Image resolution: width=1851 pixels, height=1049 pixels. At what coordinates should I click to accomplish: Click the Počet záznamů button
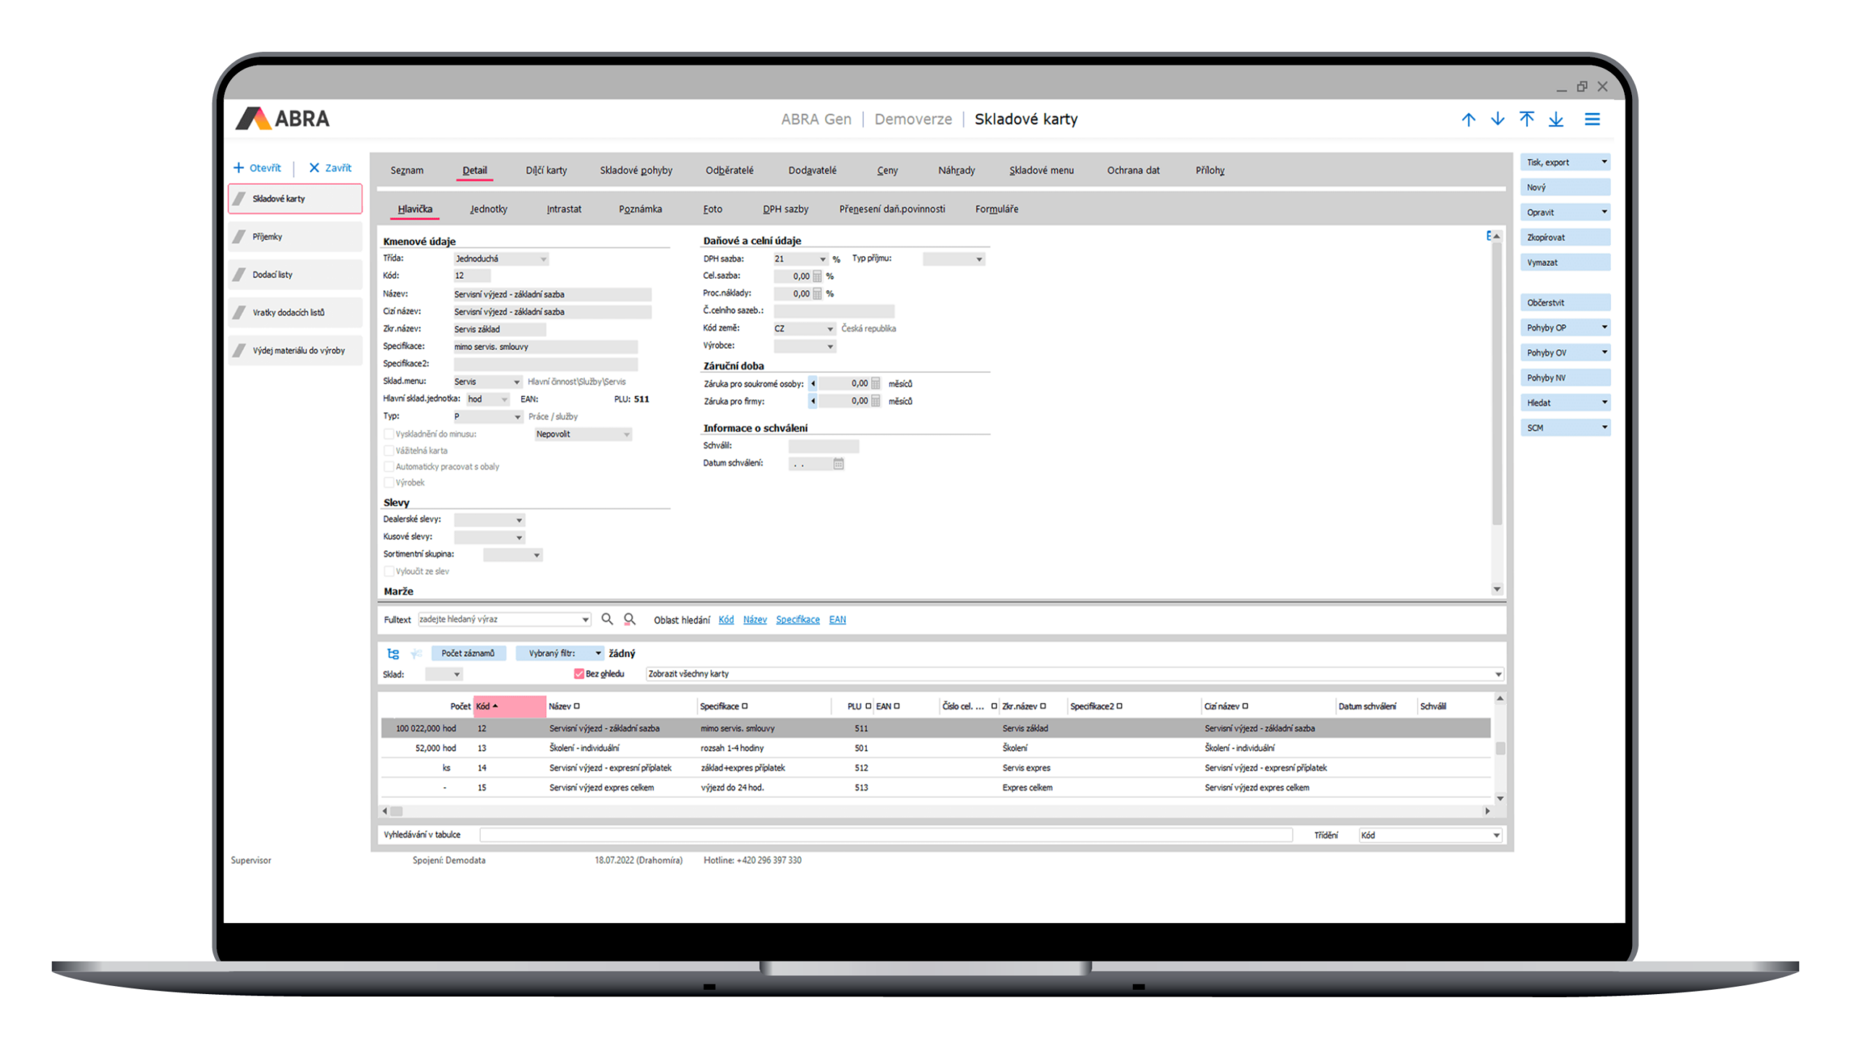click(x=468, y=653)
